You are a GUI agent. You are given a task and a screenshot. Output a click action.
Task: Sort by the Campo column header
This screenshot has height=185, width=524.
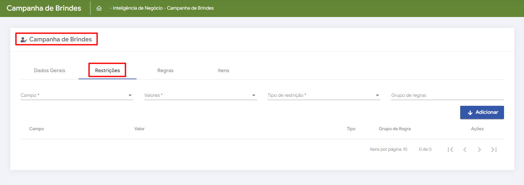pyautogui.click(x=37, y=129)
